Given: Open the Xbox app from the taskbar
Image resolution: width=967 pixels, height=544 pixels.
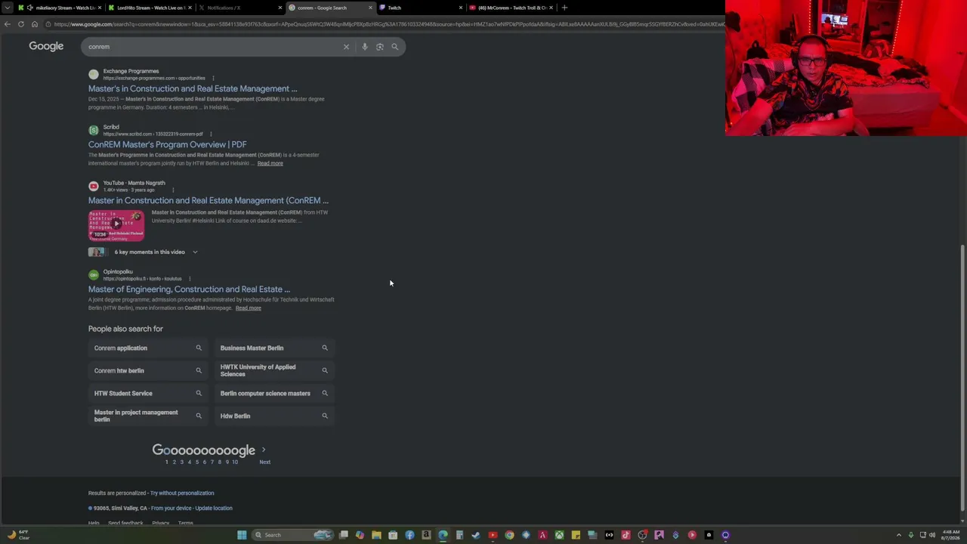Looking at the screenshot, I should pos(559,535).
